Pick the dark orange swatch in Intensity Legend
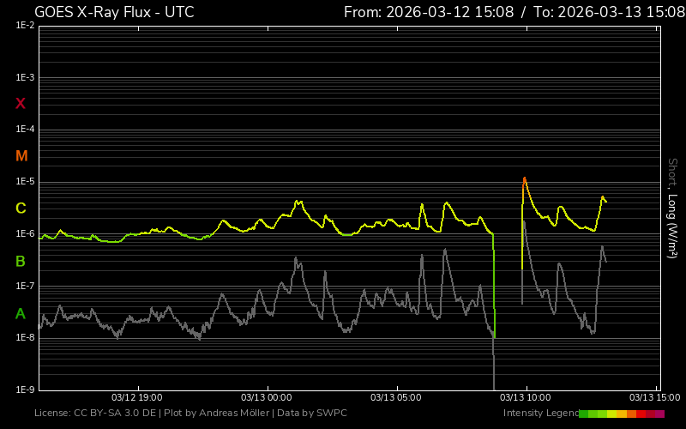Screen dimensions: 686x429 tap(631, 414)
